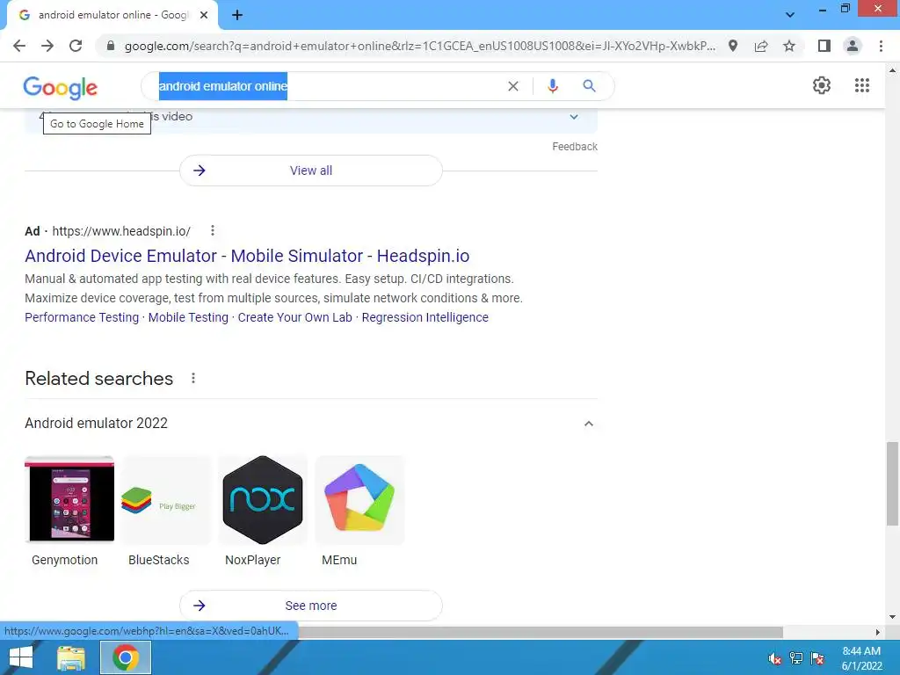The image size is (900, 675).
Task: Open File Explorer from taskbar
Action: click(71, 657)
